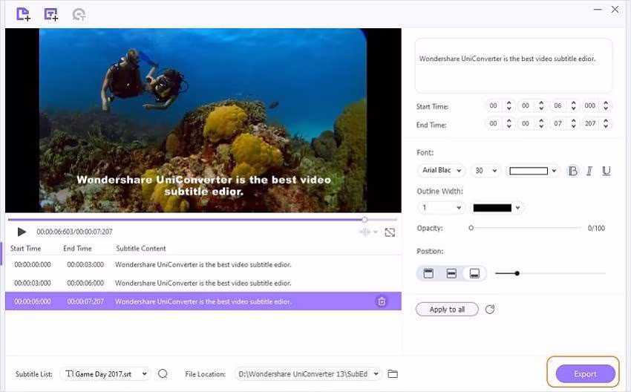Select subtitle row starting 00:00:03:000
This screenshot has width=631, height=392.
pos(203,283)
